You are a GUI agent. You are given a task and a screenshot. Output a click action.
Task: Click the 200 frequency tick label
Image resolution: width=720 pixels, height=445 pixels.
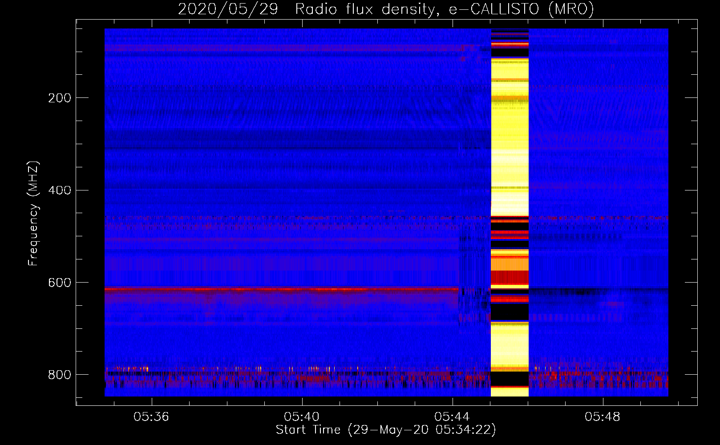[60, 98]
